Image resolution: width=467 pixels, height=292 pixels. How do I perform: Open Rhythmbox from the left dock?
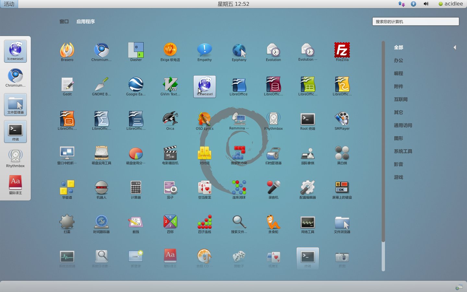16,158
